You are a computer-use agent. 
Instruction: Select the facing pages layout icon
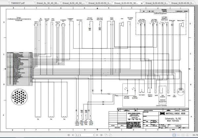[183, 135]
